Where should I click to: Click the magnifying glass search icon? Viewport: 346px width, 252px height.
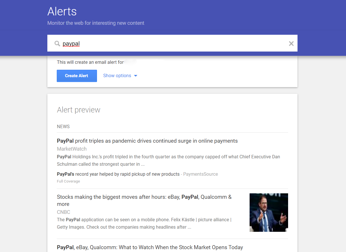[x=57, y=44]
